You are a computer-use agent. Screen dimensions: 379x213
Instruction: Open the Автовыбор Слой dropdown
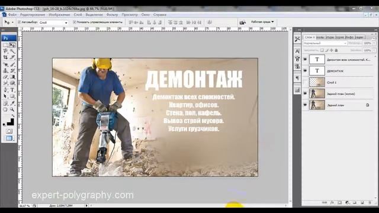[x=53, y=22]
